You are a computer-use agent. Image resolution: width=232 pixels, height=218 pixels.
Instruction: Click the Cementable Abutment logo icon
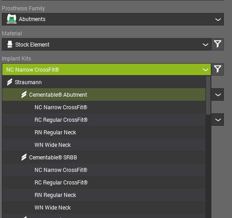(24, 94)
